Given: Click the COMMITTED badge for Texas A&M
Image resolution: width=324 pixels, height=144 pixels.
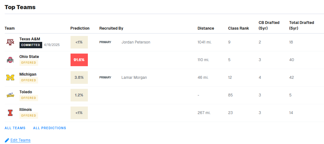Looking at the screenshot, I should click(x=31, y=45).
